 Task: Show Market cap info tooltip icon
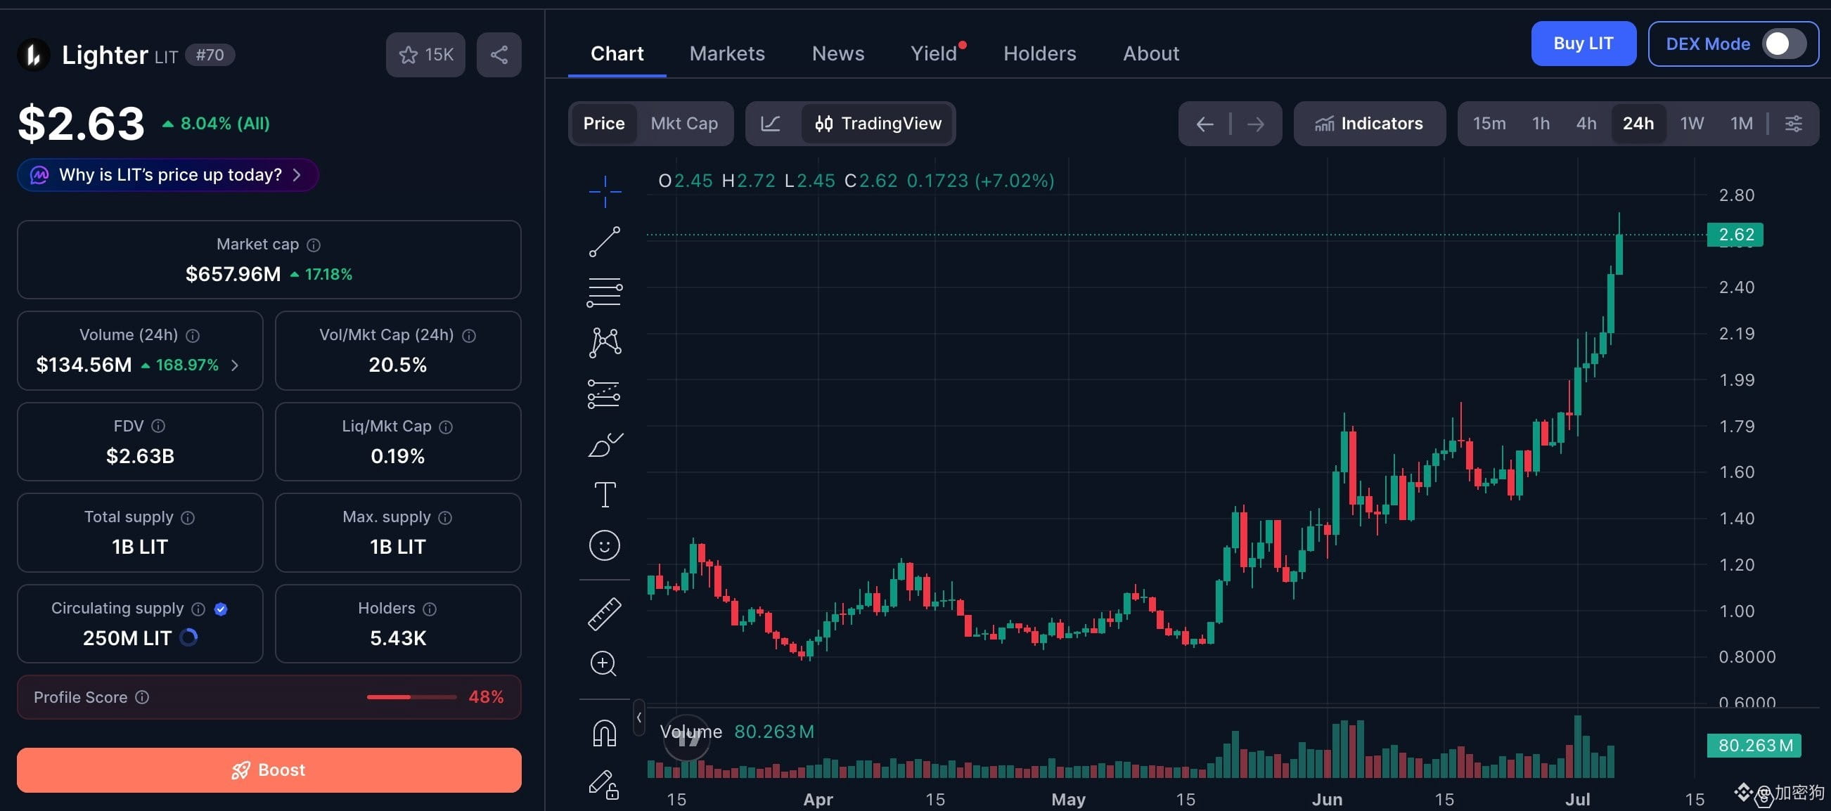[314, 245]
